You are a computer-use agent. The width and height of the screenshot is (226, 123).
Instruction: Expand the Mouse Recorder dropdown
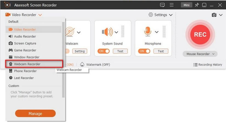(x=200, y=54)
